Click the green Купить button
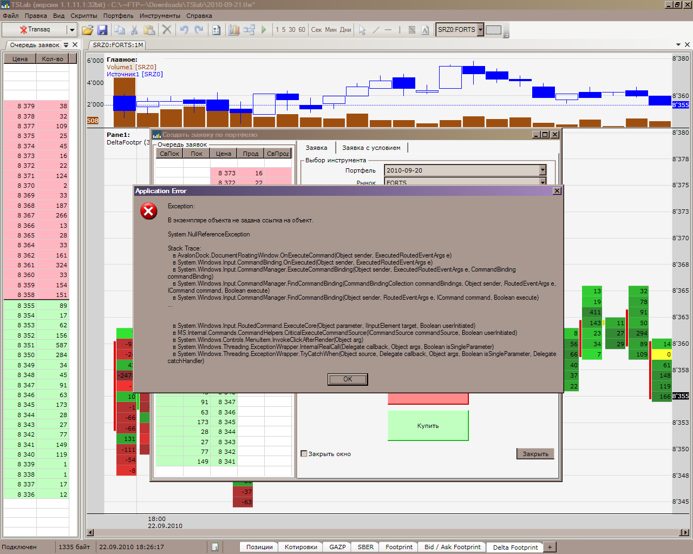This screenshot has width=693, height=554. [x=428, y=426]
